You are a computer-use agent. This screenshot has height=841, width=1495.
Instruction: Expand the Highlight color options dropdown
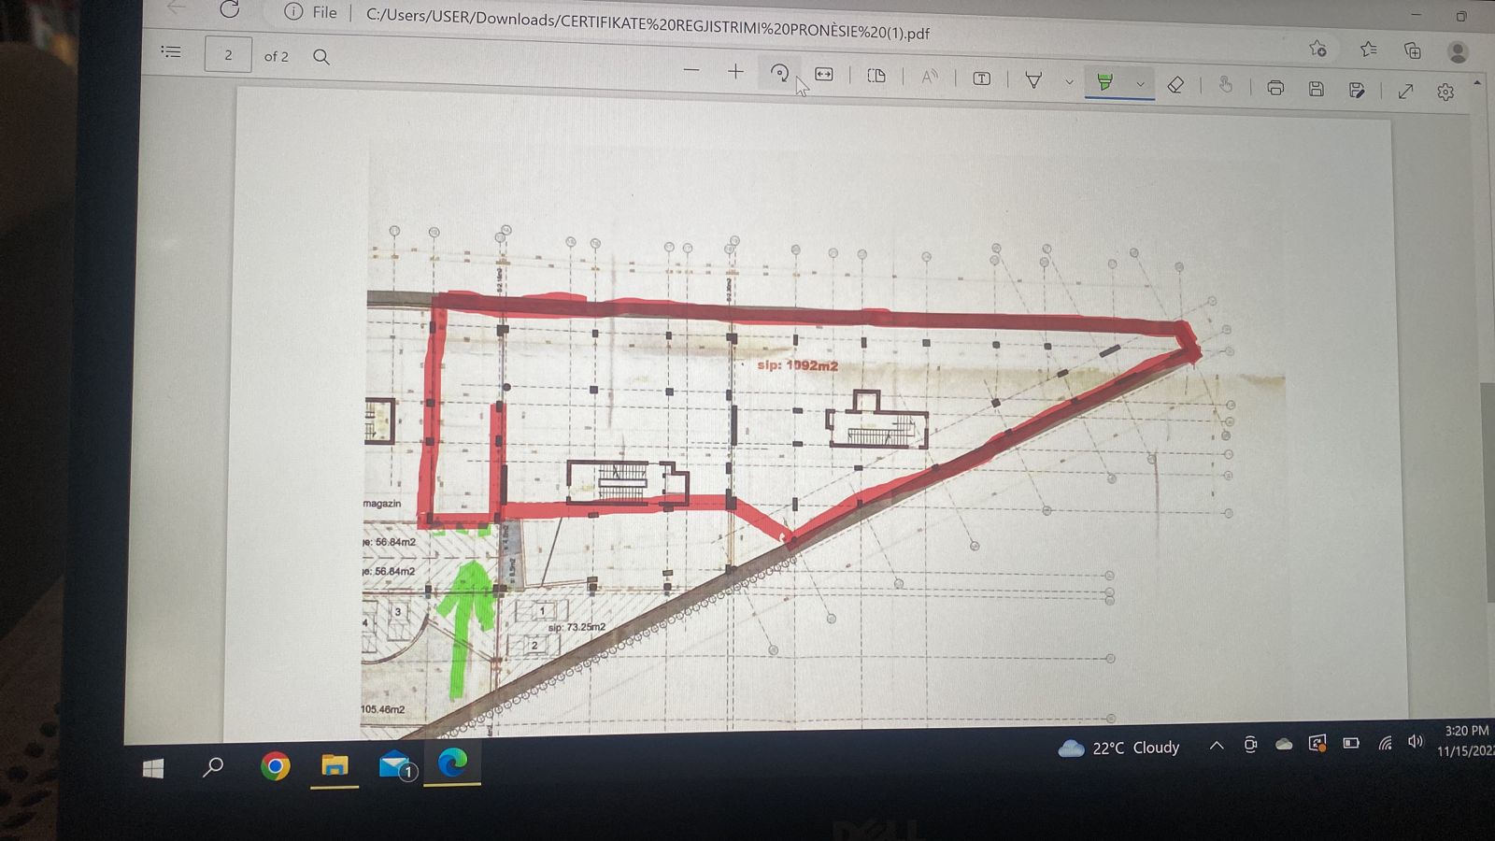[1140, 84]
